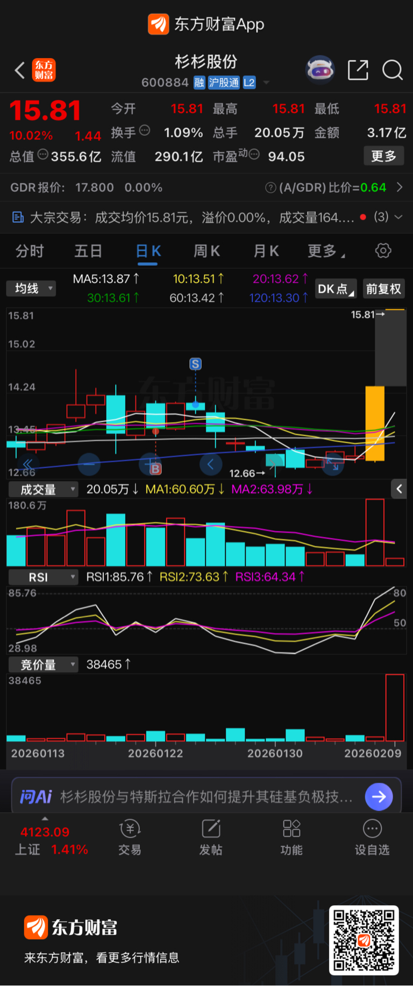Image resolution: width=413 pixels, height=986 pixels.
Task: Tap the 市盈 dynamic info icon
Action: point(254,155)
